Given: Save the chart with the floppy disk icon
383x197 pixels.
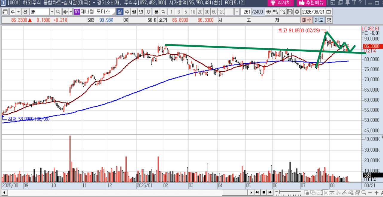Looking at the screenshot, I should tap(289, 12).
